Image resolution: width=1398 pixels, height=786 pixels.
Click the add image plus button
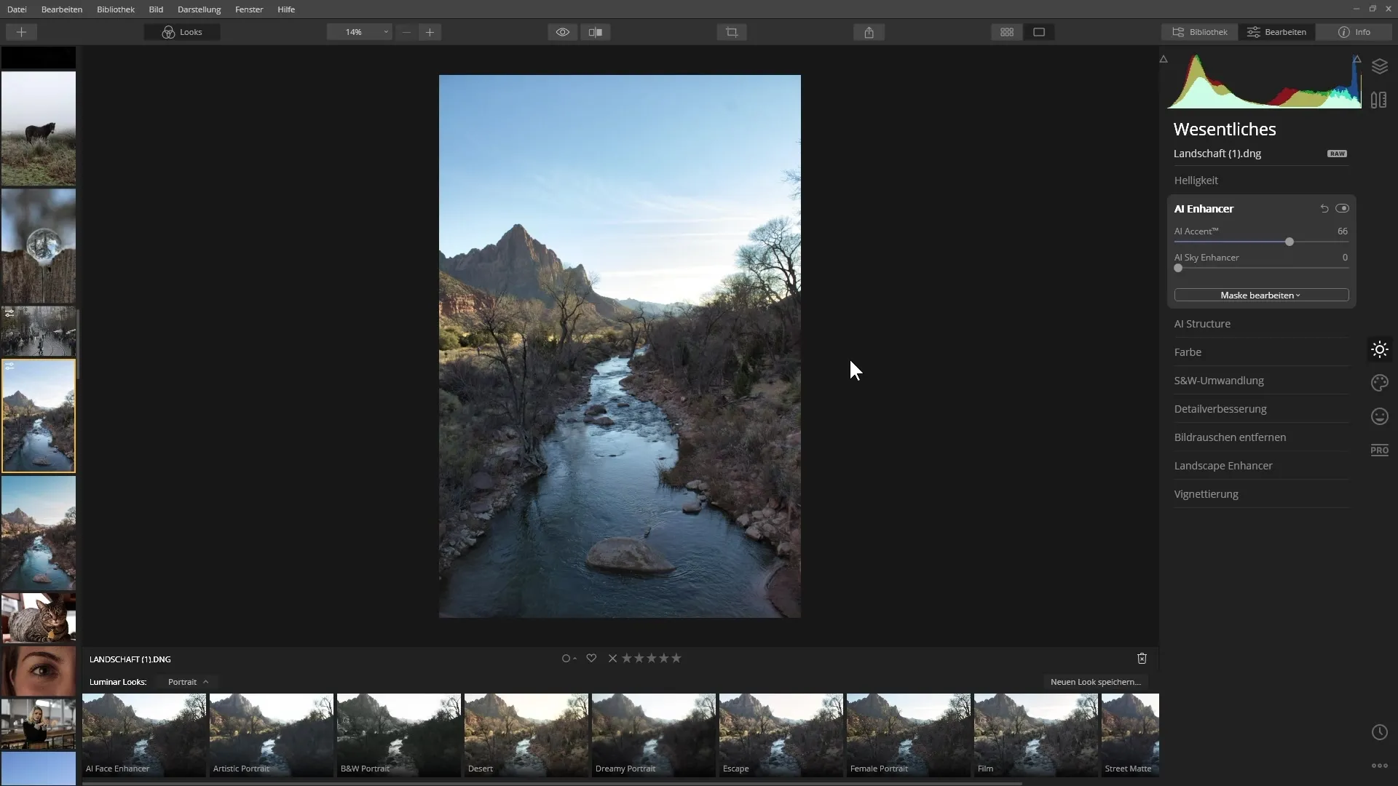click(x=21, y=32)
